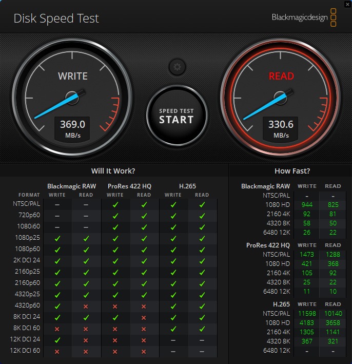Click ProRes 422 HQ read cross for 8K DCI 24
352x364 pixels.
coord(144,318)
